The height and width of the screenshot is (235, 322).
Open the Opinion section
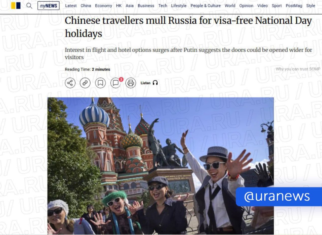point(246,6)
